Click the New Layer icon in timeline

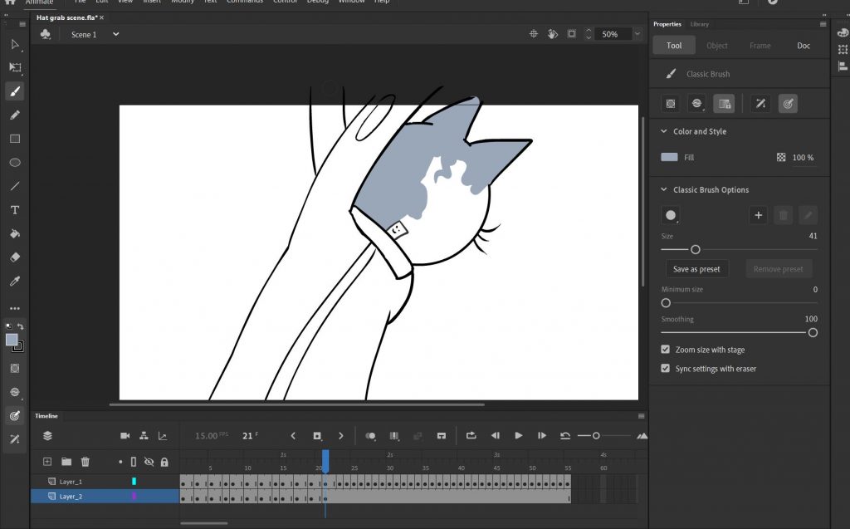tap(47, 462)
